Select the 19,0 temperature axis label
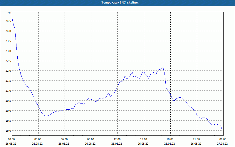 [x=8, y=131]
